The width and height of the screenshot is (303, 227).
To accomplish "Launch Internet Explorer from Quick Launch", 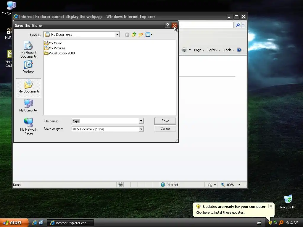I will 35,223.
